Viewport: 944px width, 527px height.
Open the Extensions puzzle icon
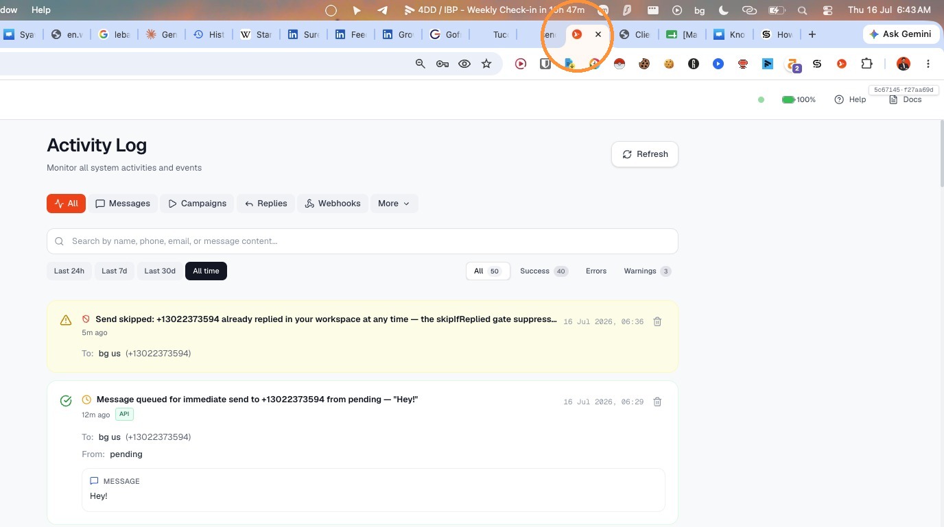click(866, 64)
